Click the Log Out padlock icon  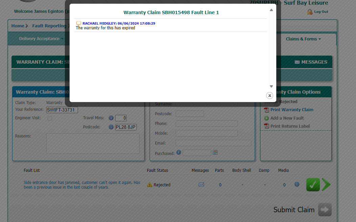(x=310, y=12)
